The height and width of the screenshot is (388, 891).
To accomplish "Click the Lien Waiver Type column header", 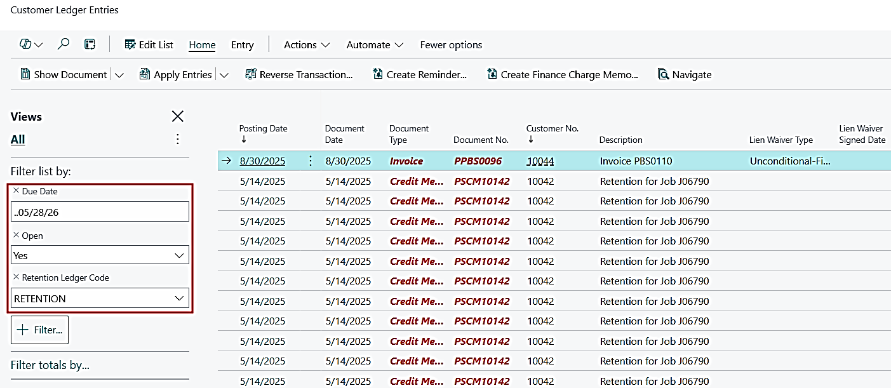I will 781,140.
